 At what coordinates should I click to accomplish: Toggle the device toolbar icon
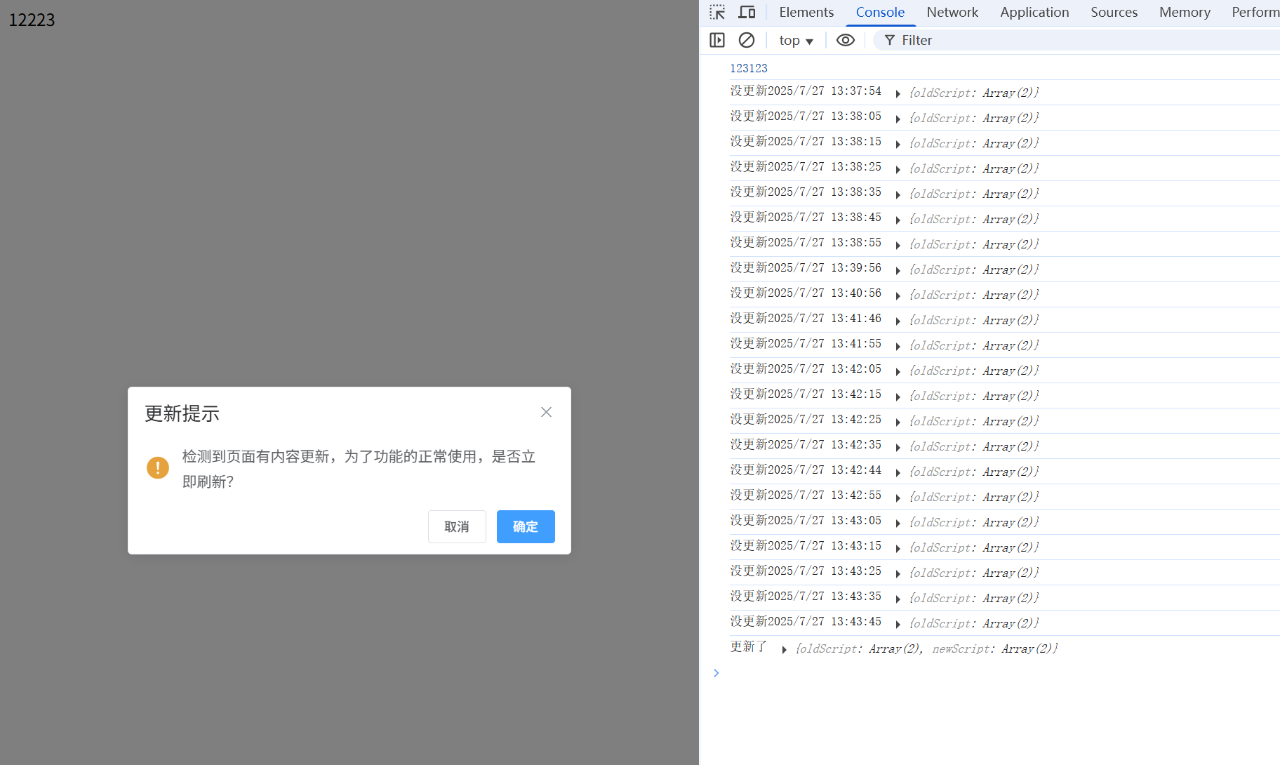click(x=747, y=12)
